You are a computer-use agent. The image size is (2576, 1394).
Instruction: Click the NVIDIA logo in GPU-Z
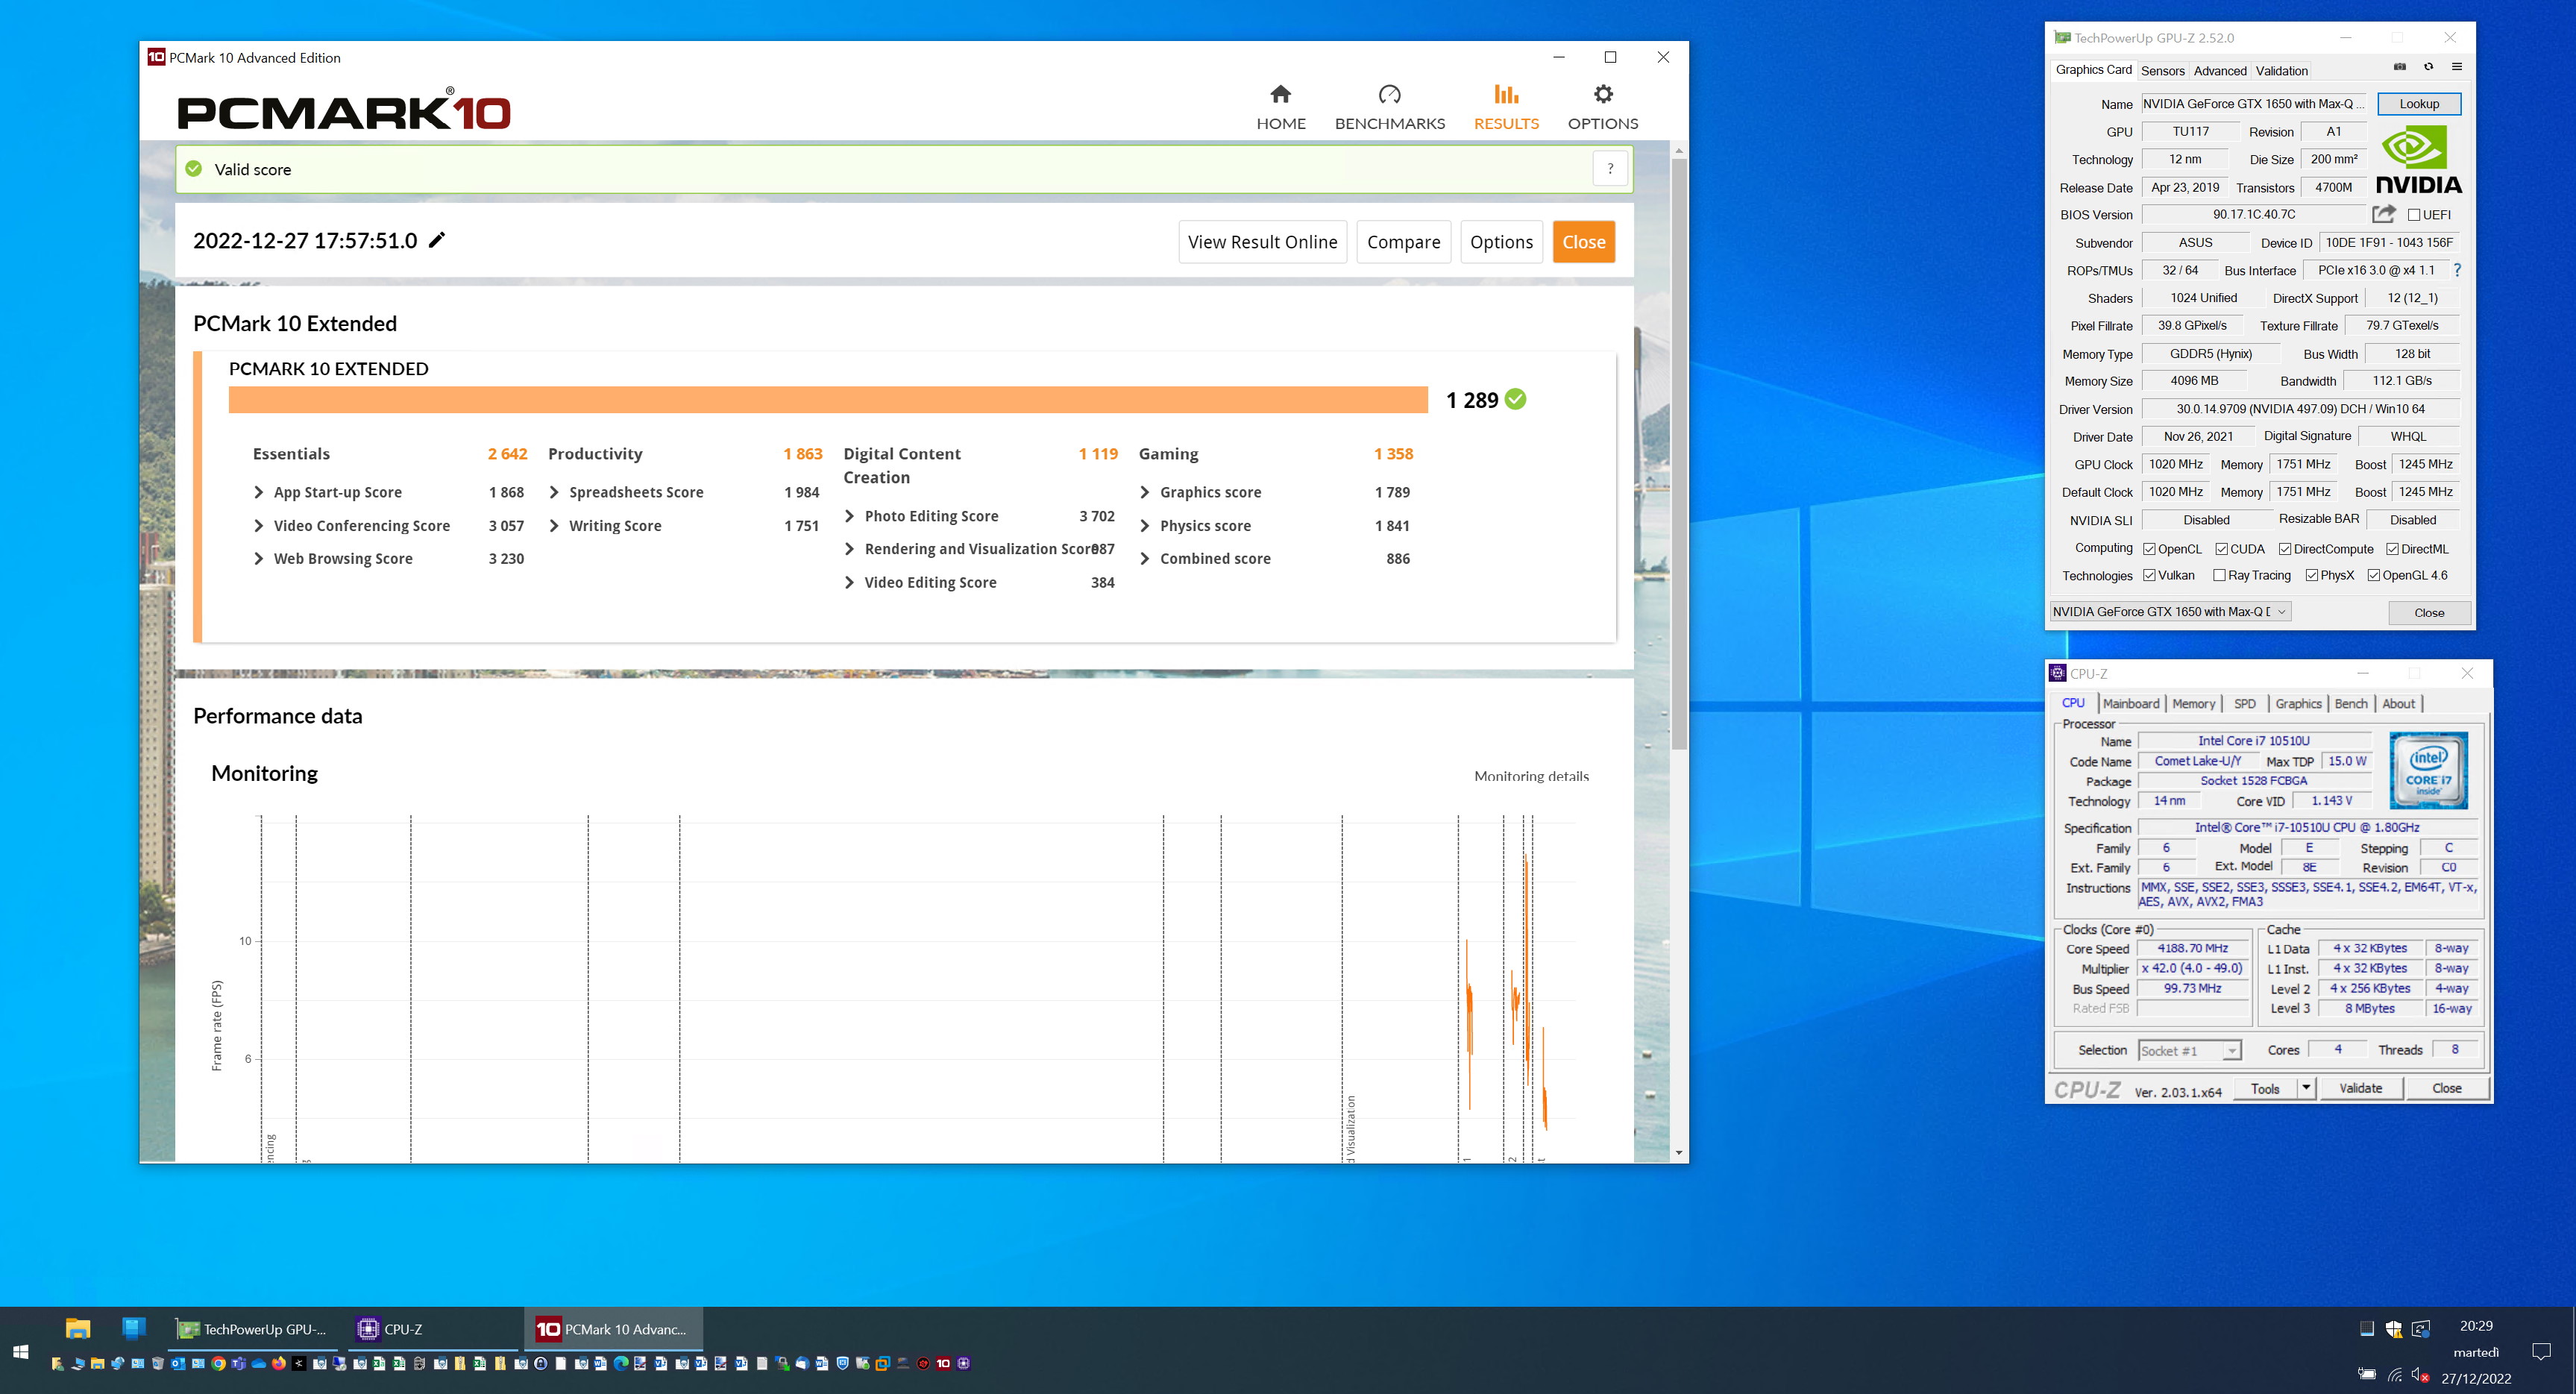click(x=2418, y=160)
